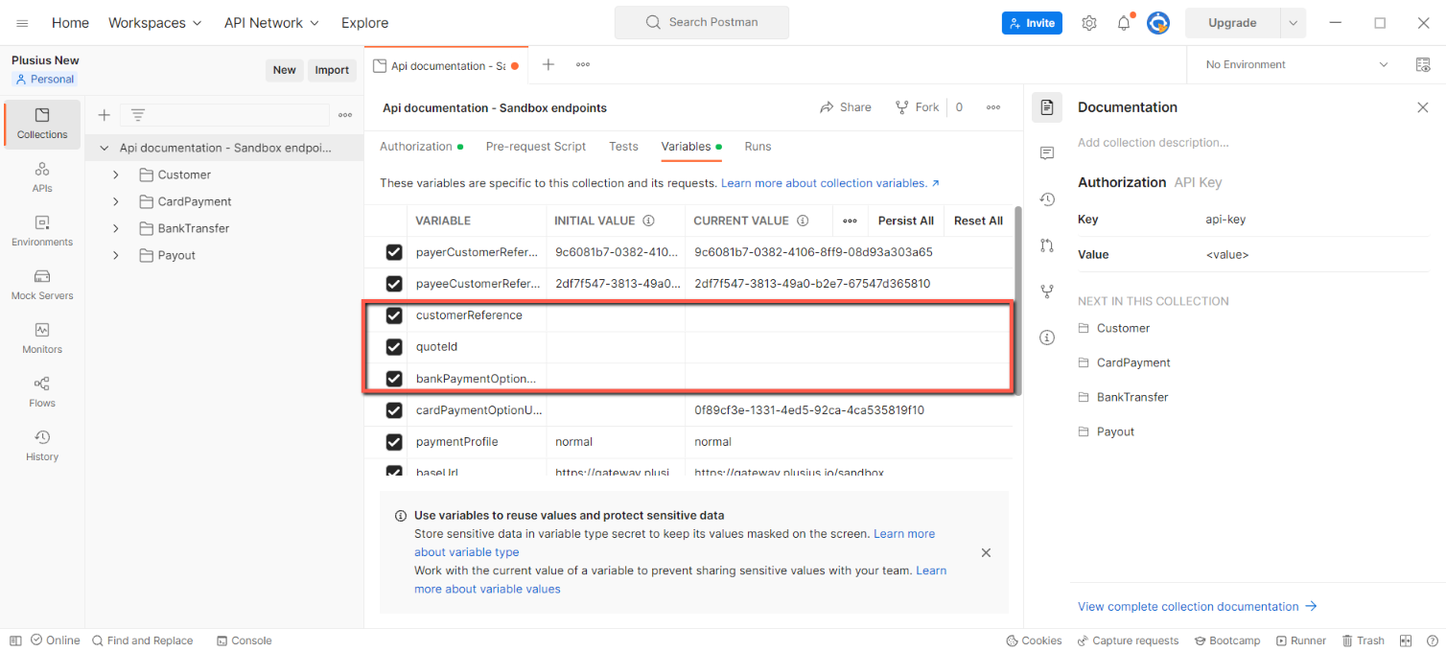
Task: Create new collection with plus icon
Action: pos(105,115)
